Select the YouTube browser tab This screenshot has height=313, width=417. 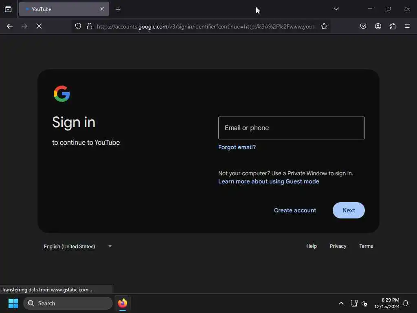[64, 9]
